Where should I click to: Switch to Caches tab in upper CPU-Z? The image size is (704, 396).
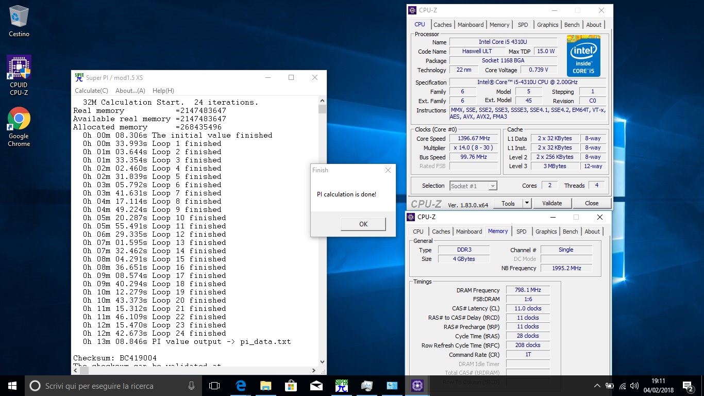(442, 25)
